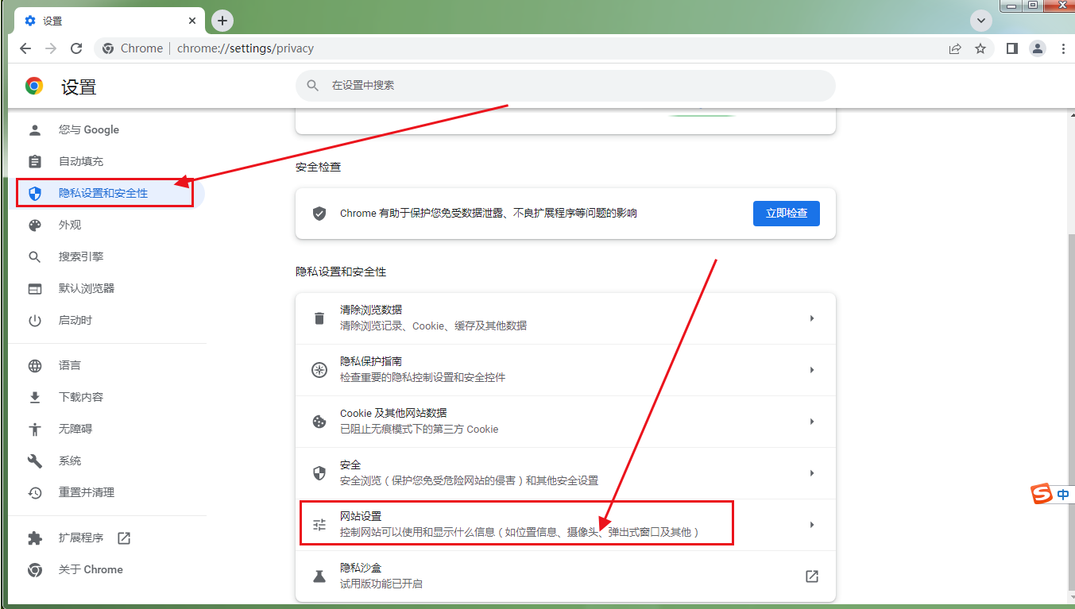Click the accessibility icon for 无障碍
Screen dimensions: 1075x609
[35, 429]
